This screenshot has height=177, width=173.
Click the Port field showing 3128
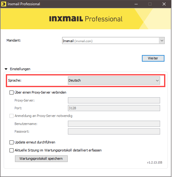coord(114,108)
